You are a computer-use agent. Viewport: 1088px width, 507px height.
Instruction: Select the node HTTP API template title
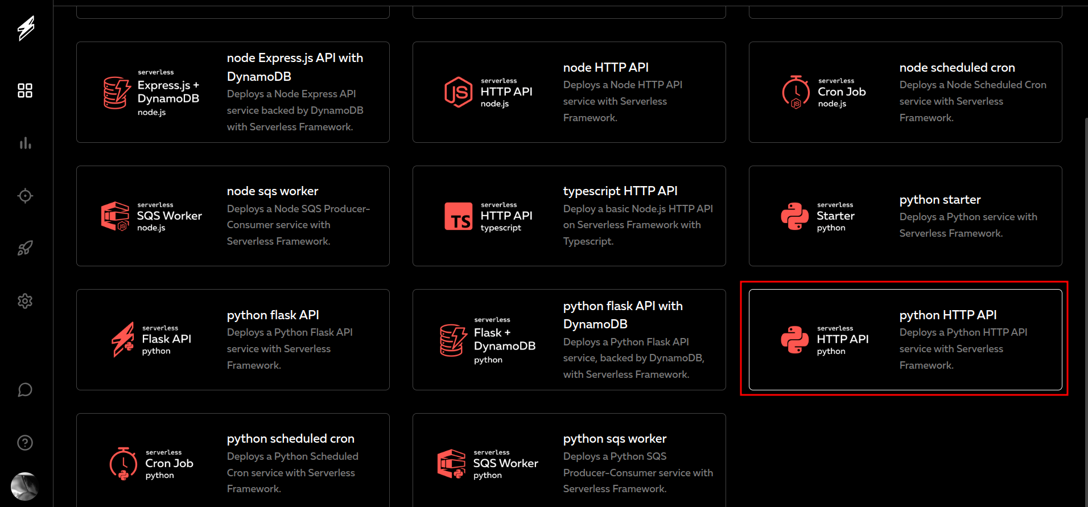click(x=606, y=67)
